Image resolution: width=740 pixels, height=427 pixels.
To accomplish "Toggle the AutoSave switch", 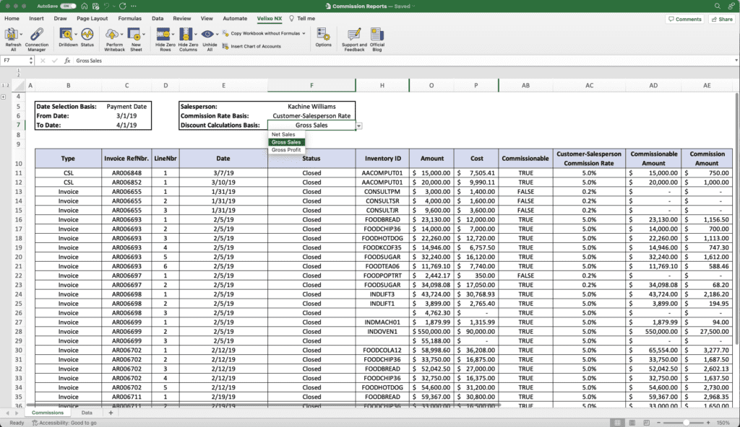I will click(68, 6).
